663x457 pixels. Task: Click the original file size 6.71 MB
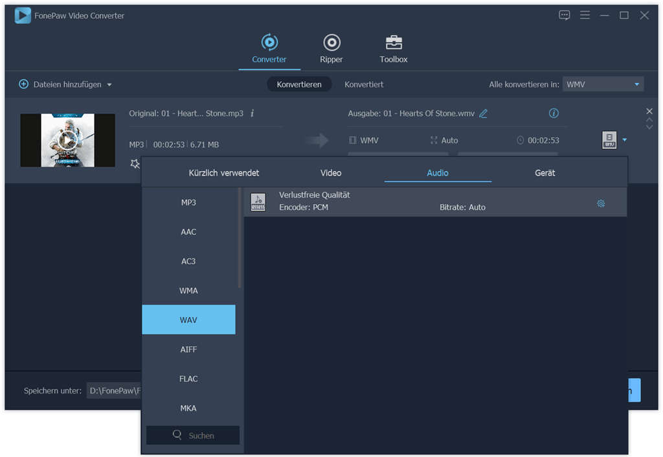click(x=205, y=145)
